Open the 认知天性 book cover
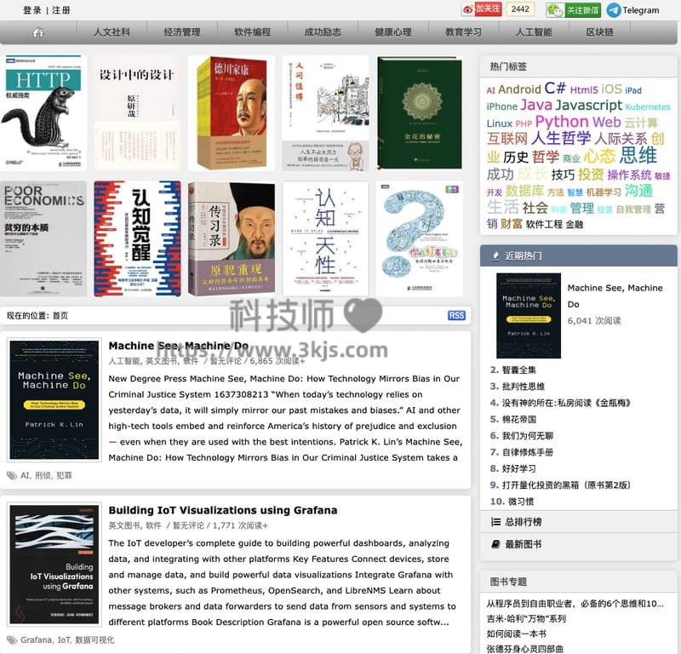The width and height of the screenshot is (681, 654). coord(325,239)
